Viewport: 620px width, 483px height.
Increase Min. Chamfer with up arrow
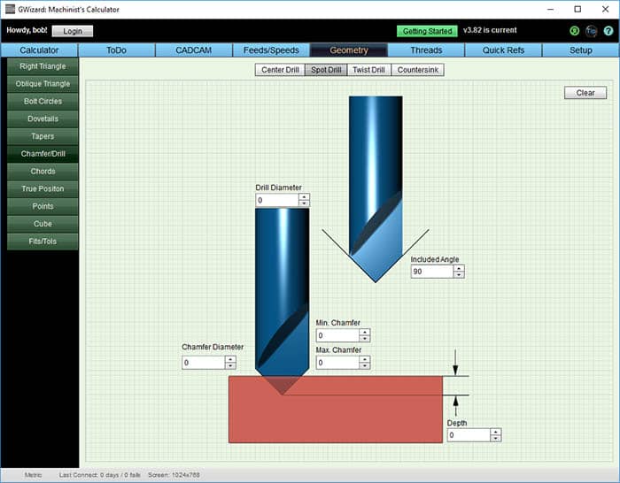click(365, 332)
